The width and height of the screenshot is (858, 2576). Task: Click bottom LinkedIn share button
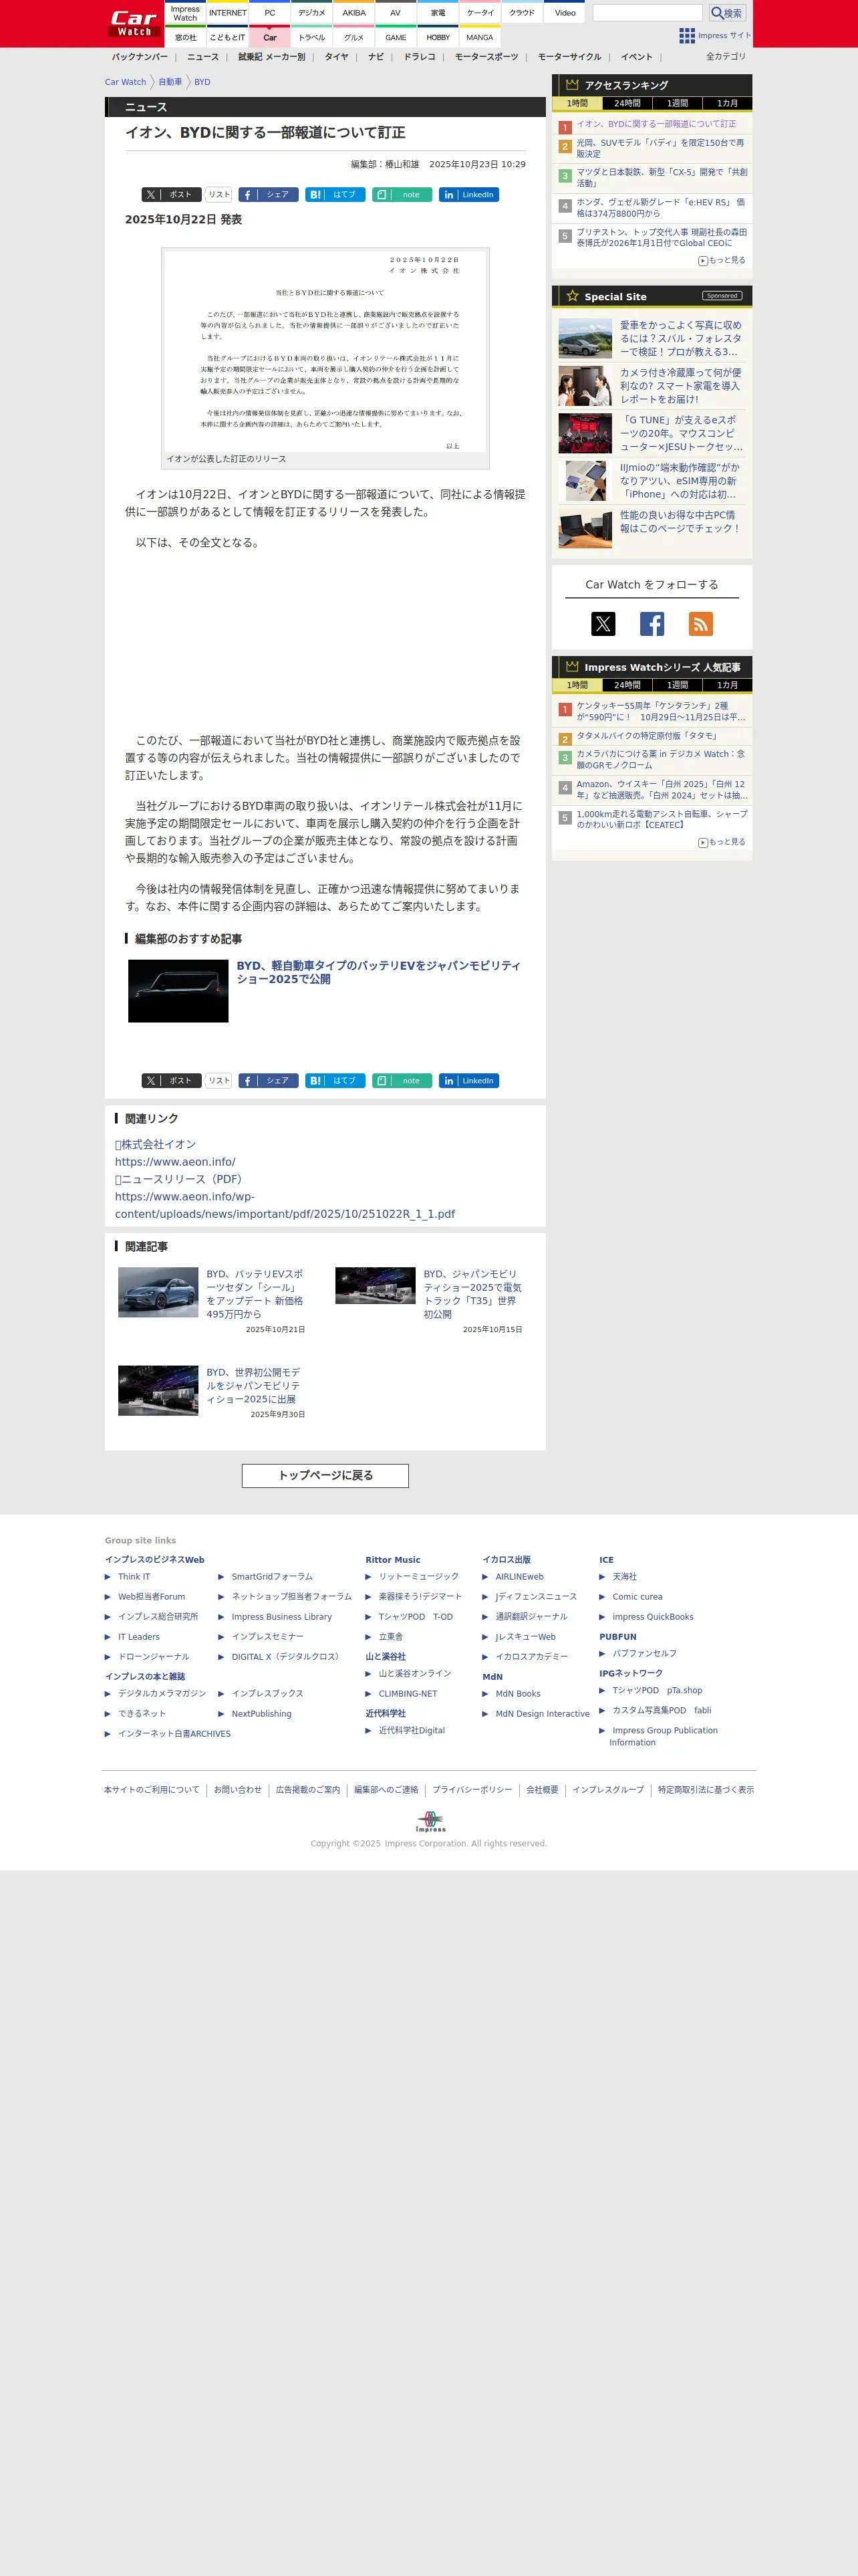tap(468, 1080)
